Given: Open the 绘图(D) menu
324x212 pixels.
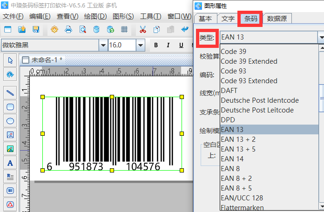Looking at the screenshot, I should coord(95,16).
